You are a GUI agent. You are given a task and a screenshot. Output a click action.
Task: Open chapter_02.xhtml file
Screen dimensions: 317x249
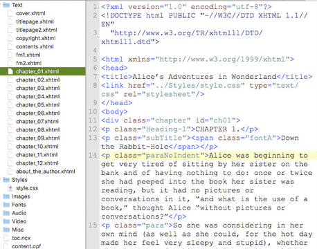point(38,80)
